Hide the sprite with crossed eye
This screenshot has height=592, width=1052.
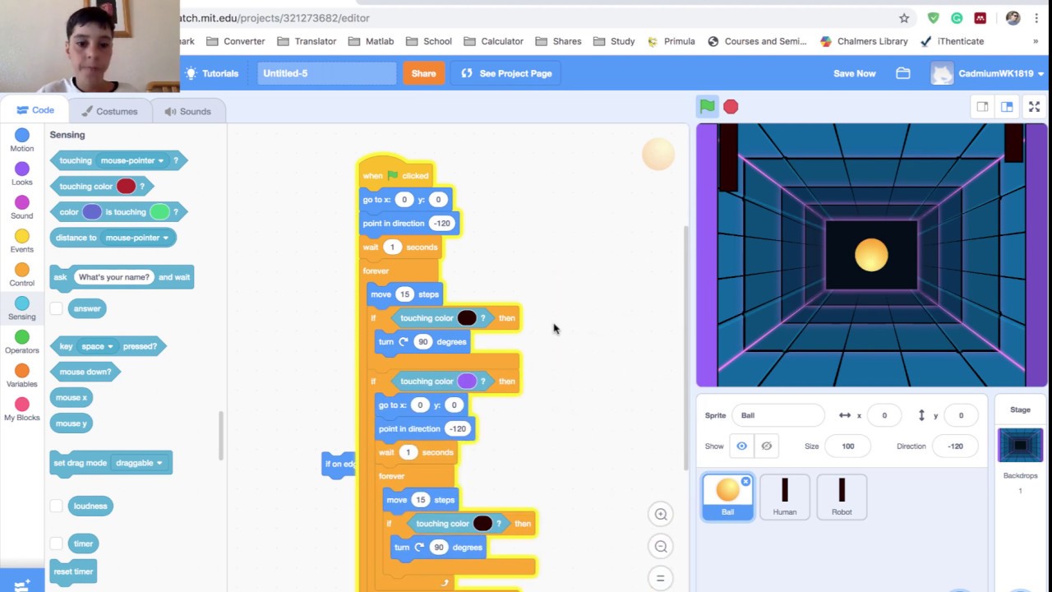click(766, 446)
